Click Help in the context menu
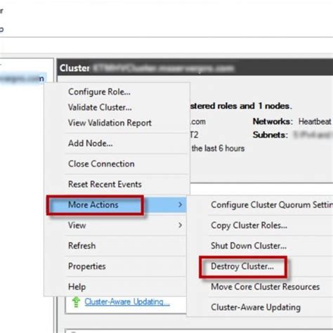Viewport: 333px width, 333px height. (77, 287)
